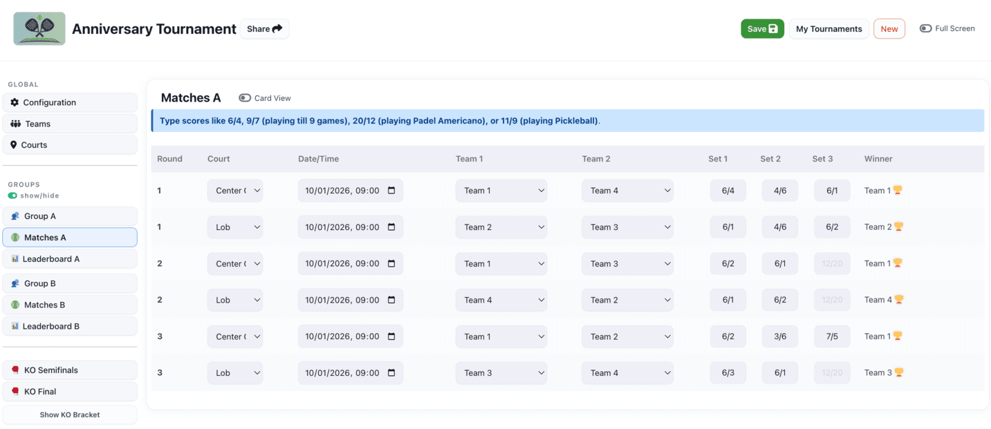The height and width of the screenshot is (429, 991).
Task: Click the tennis ball icon next to Matches B
Action: point(15,305)
